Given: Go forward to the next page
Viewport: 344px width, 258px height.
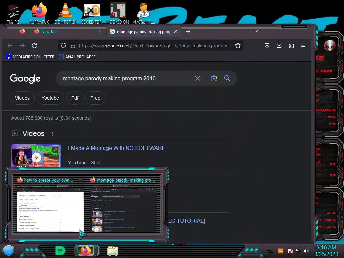Looking at the screenshot, I should coord(22,46).
